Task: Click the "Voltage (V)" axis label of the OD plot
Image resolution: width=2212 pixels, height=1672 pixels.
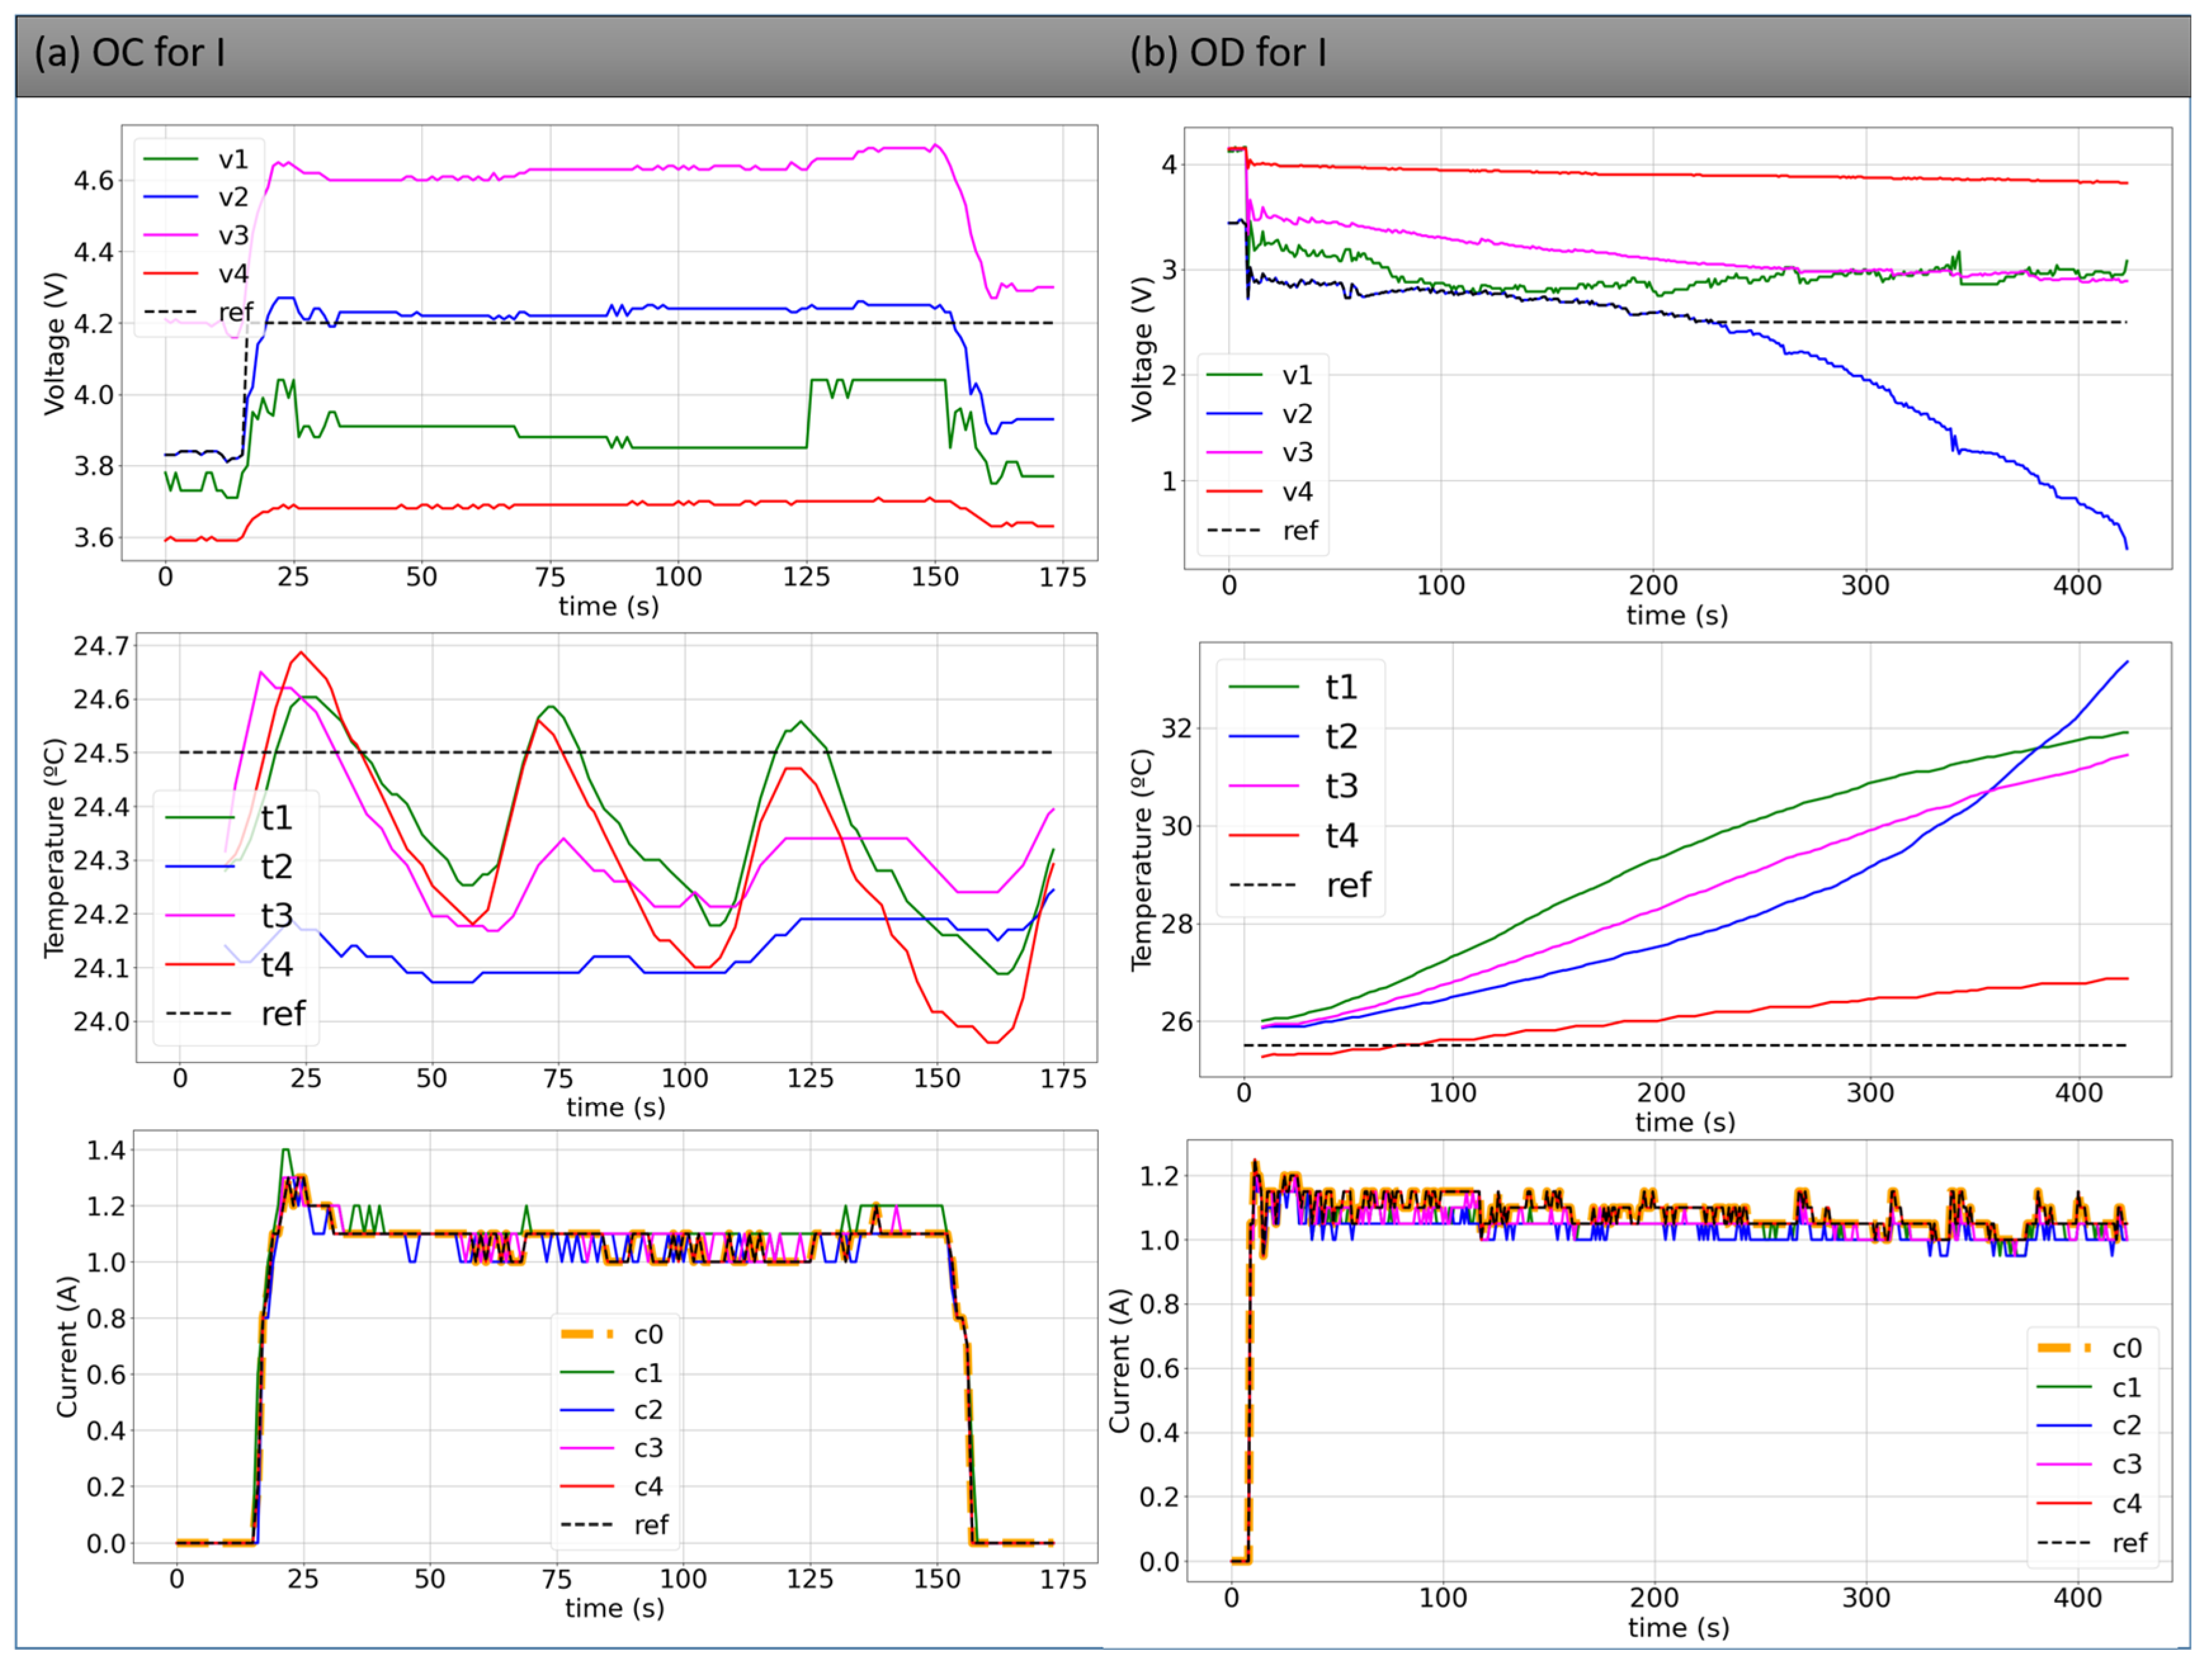Action: pos(1141,349)
